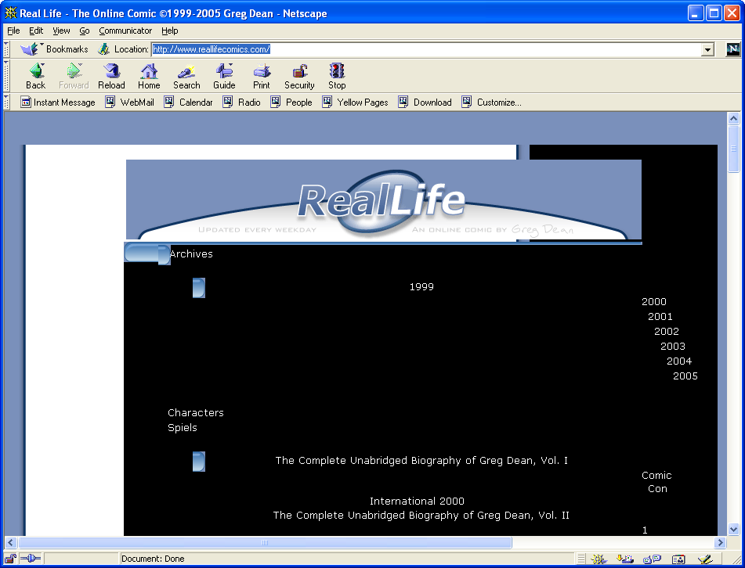Viewport: 745px width, 568px height.
Task: Open the Bookmarks menu icon
Action: [x=31, y=49]
